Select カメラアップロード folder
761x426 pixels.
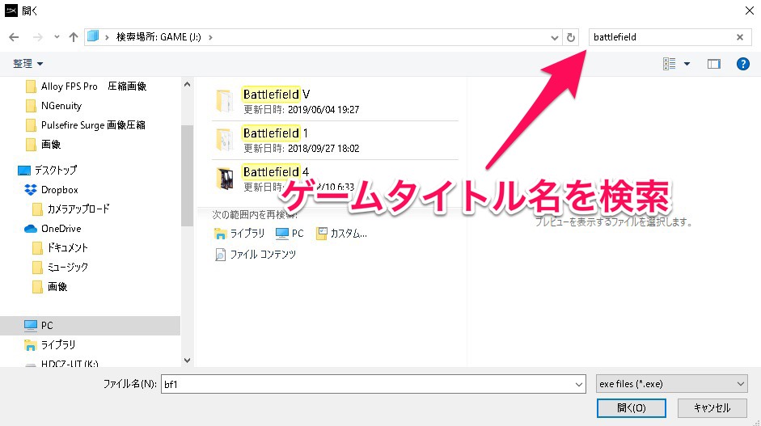tap(78, 209)
